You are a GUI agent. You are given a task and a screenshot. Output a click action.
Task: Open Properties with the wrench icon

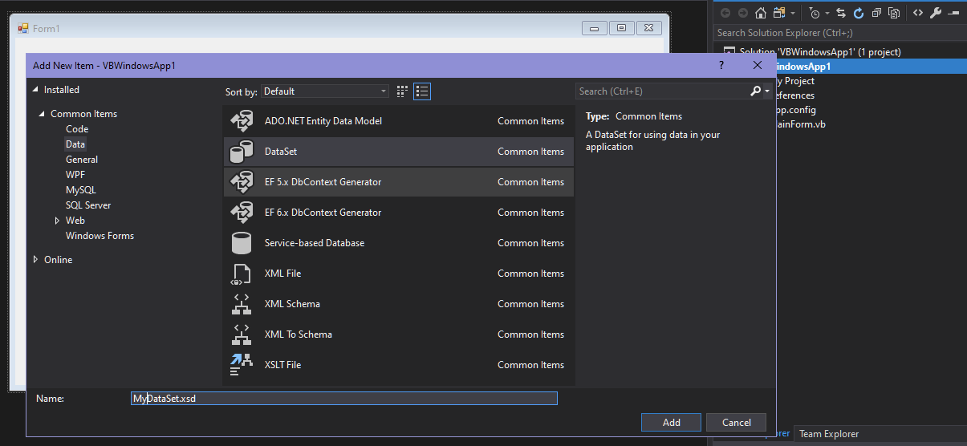[x=935, y=13]
